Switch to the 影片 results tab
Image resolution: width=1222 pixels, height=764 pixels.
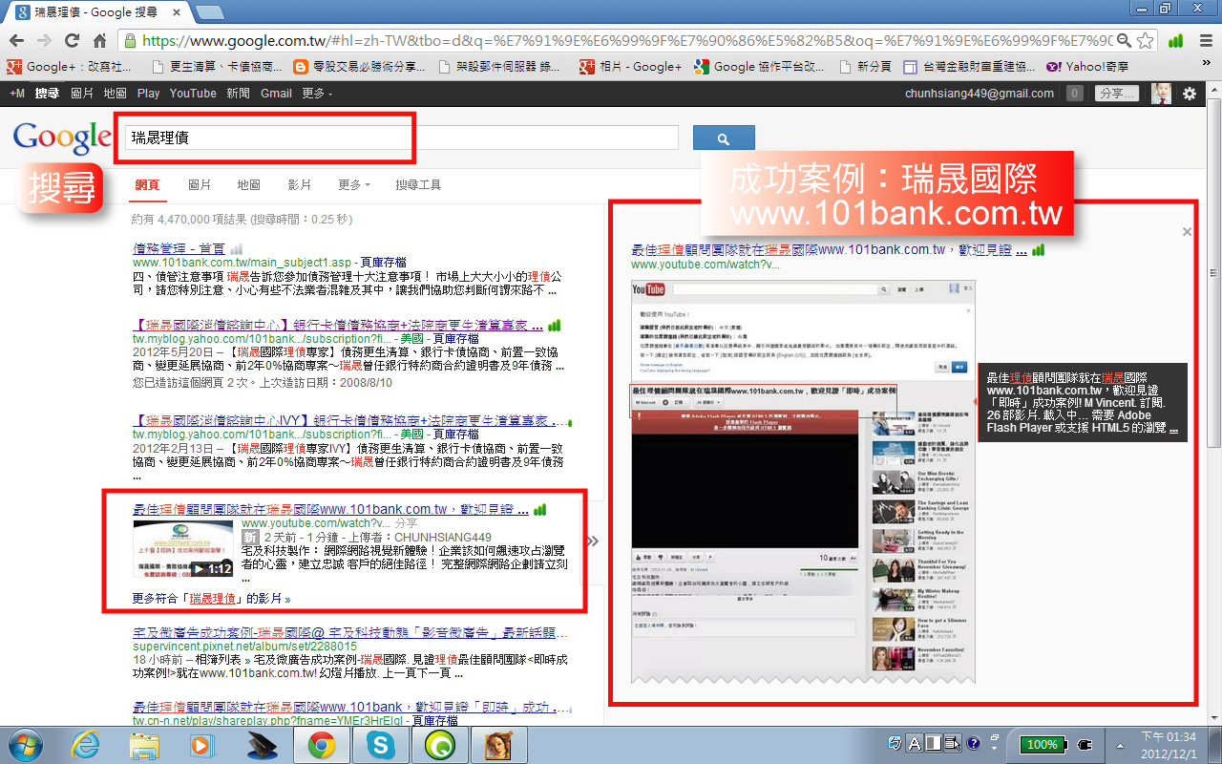299,184
